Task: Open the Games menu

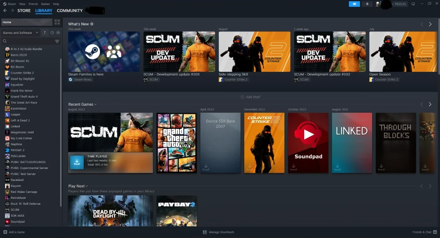Action: point(45,4)
